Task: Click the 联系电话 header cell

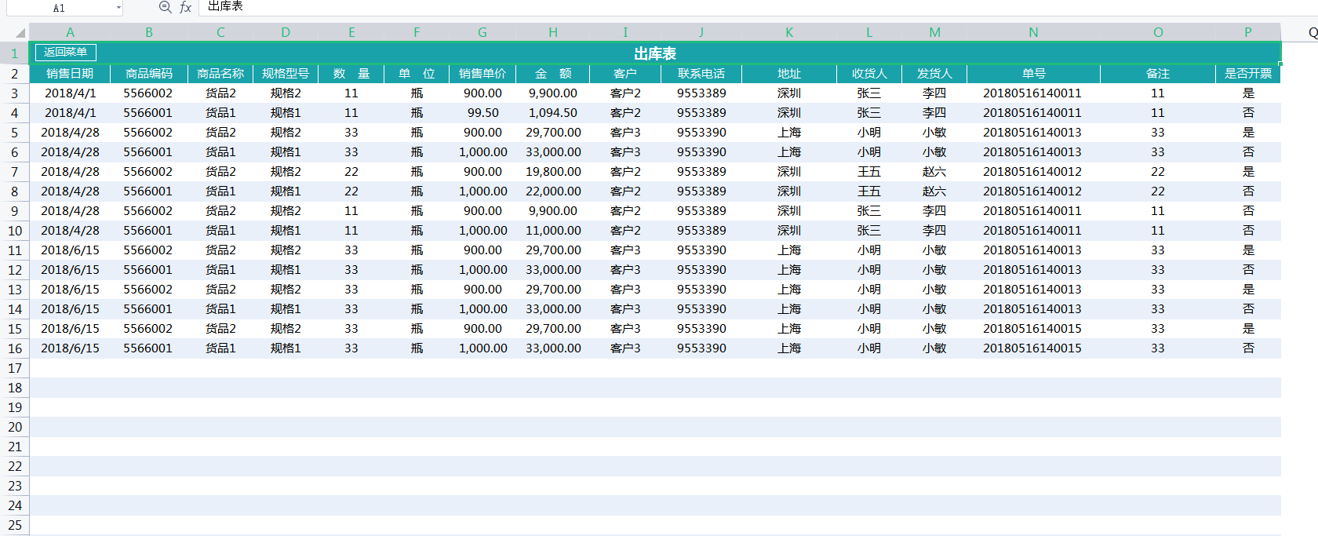Action: pyautogui.click(x=701, y=73)
